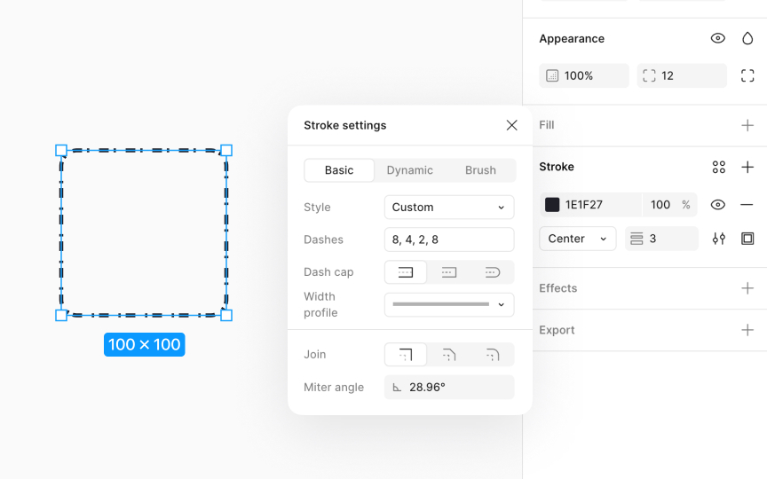The image size is (767, 479).
Task: Open advanced stroke settings sliders icon
Action: [718, 239]
